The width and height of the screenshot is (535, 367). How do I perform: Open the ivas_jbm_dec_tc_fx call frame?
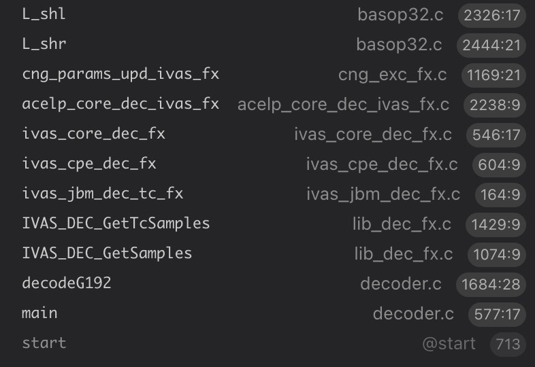[103, 194]
